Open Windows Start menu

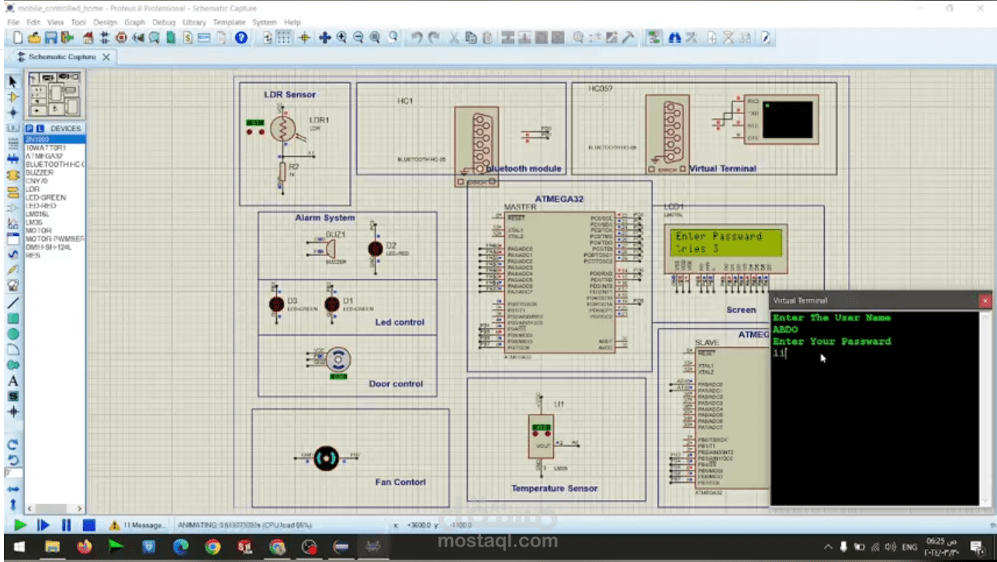18,547
